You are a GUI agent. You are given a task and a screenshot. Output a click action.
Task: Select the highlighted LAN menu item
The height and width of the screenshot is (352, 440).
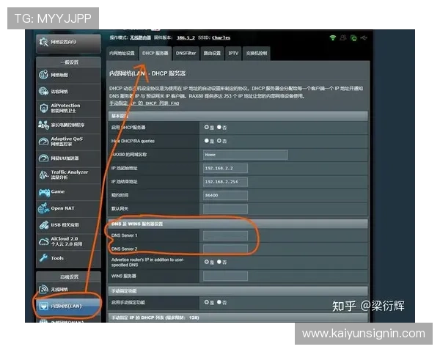tap(68, 306)
